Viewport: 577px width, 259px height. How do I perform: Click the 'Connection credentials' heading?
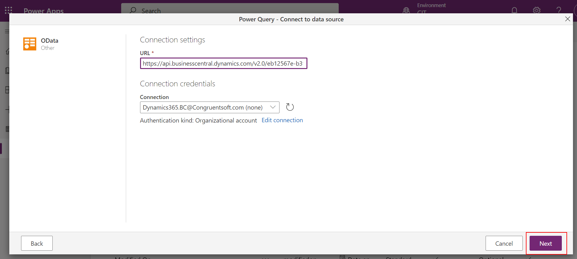click(177, 84)
